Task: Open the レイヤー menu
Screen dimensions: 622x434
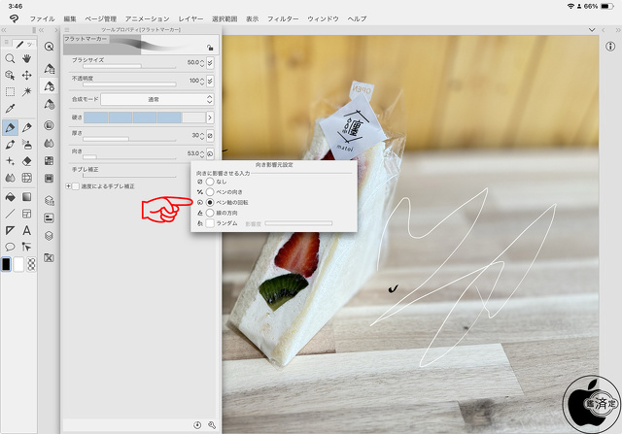Action: (x=191, y=18)
